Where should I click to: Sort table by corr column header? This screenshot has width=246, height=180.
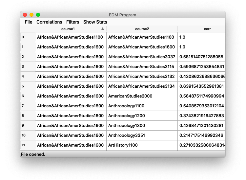[207, 29]
